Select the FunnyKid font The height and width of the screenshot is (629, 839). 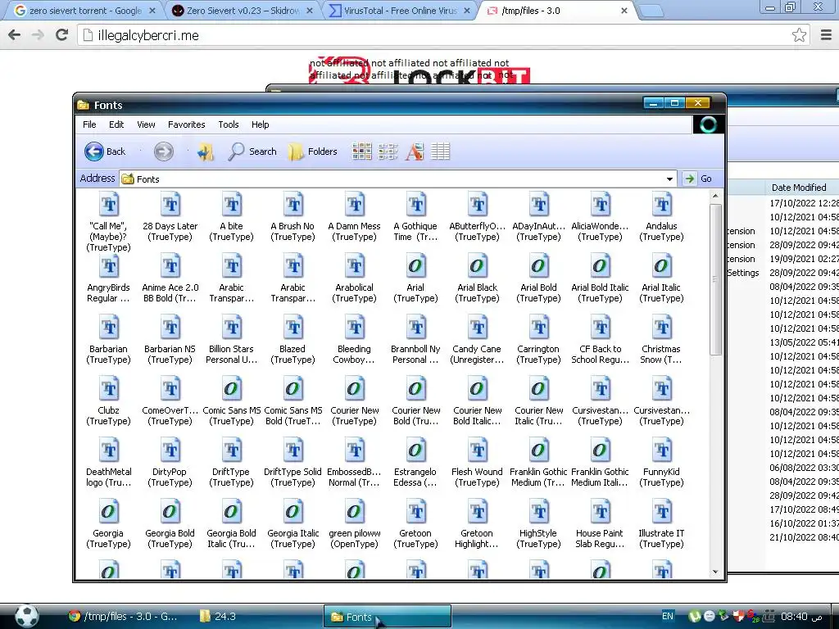661,463
